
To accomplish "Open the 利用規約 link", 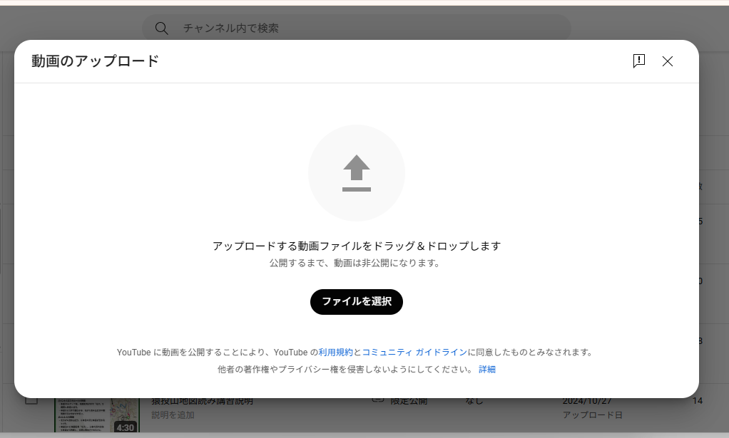I will click(335, 352).
